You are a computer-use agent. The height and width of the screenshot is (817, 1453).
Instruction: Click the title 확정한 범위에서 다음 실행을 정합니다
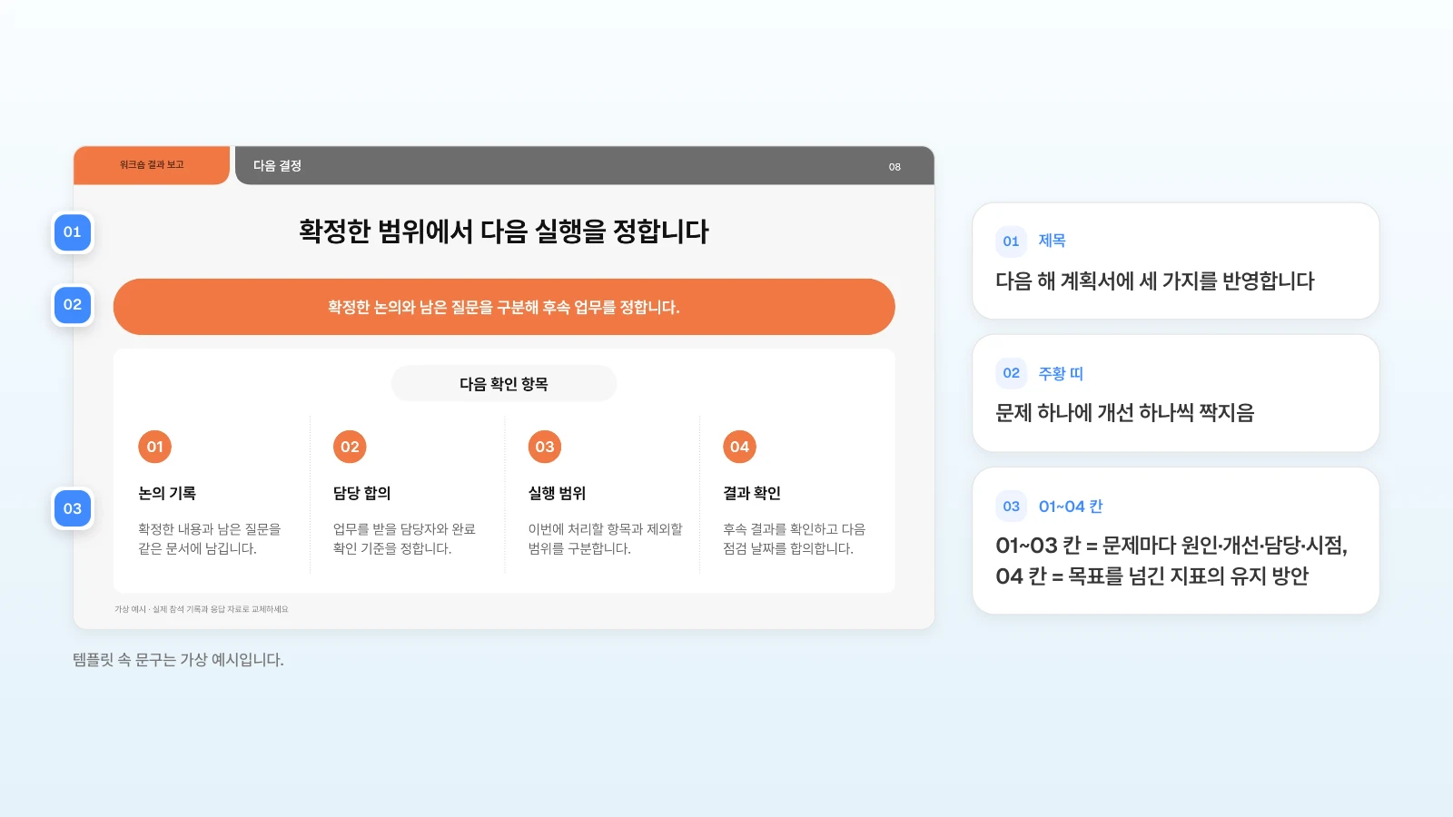pos(504,231)
